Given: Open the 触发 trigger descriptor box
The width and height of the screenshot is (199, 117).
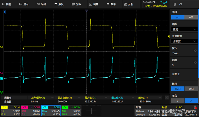Looking at the screenshot, I should click(172, 111).
